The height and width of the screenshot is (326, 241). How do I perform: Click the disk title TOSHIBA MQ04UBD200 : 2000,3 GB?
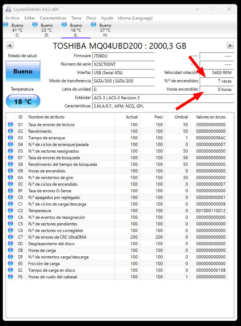coord(120,46)
